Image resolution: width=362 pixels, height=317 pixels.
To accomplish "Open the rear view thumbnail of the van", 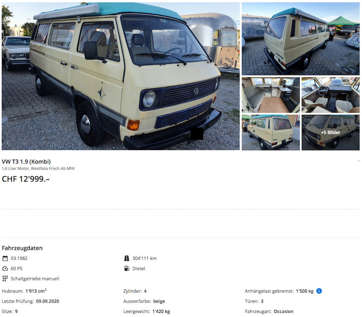I will point(271,132).
